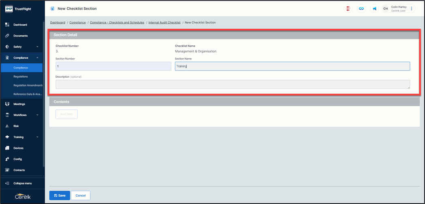
Task: Expand the Safety menu chevron
Action: [x=37, y=47]
